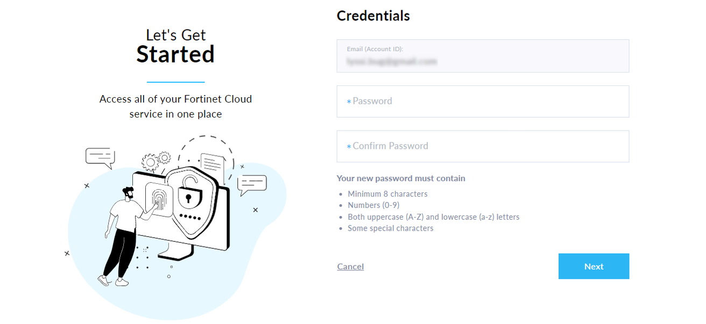Image resolution: width=706 pixels, height=324 pixels.
Task: Select the Password input field
Action: (x=483, y=101)
